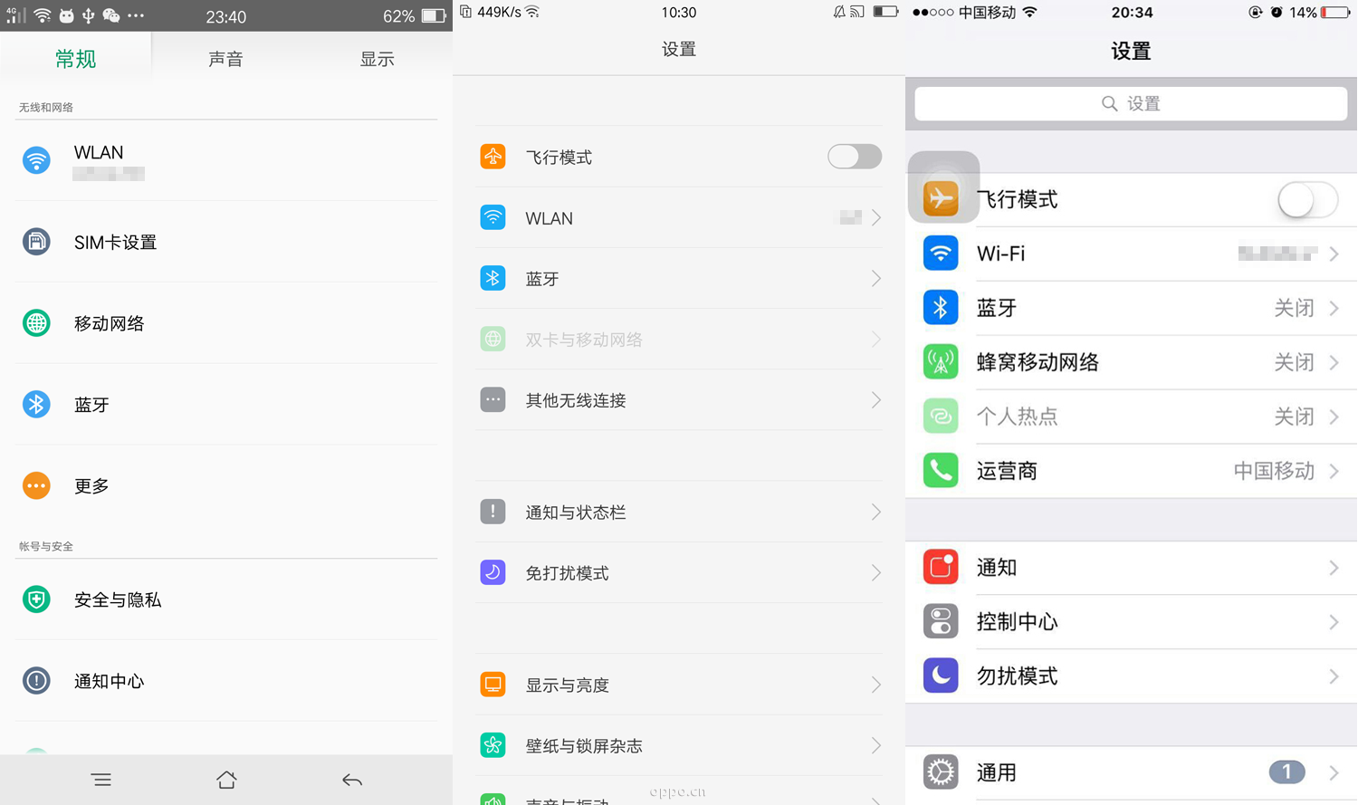Expand 控制中心 chevron

1334,622
